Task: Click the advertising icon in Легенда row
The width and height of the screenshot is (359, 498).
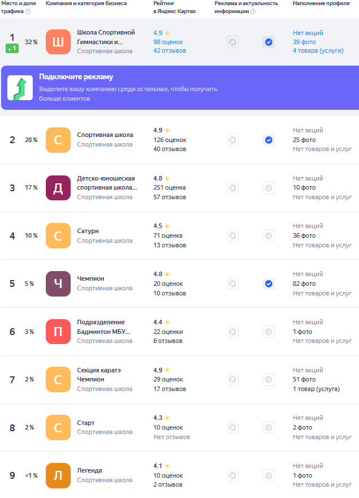Action: [x=232, y=475]
